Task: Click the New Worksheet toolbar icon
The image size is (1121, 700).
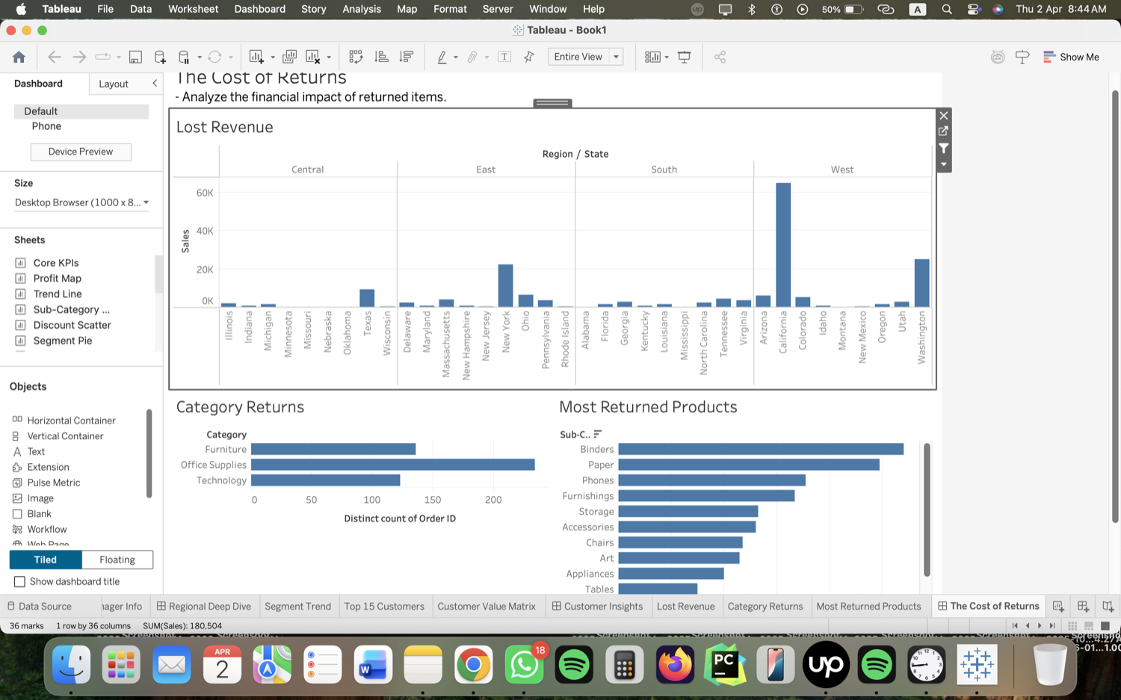Action: coord(256,57)
